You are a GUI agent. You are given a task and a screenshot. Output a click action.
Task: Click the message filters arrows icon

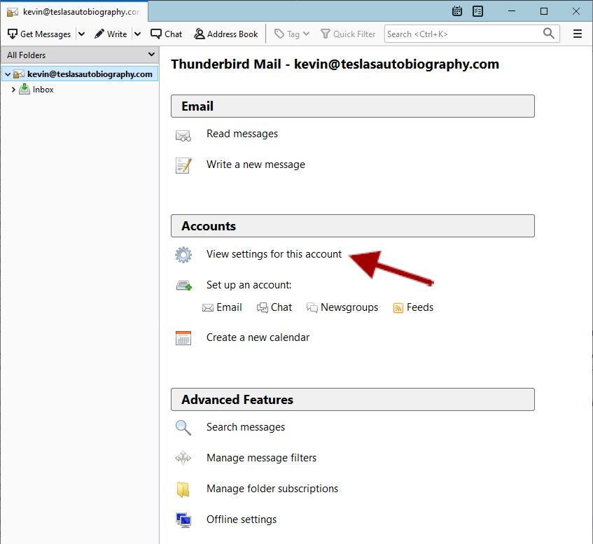point(183,458)
